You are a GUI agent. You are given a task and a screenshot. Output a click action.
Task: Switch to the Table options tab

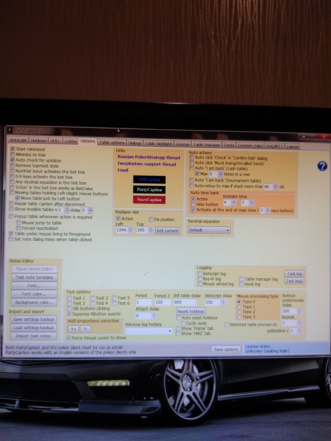[x=112, y=142]
